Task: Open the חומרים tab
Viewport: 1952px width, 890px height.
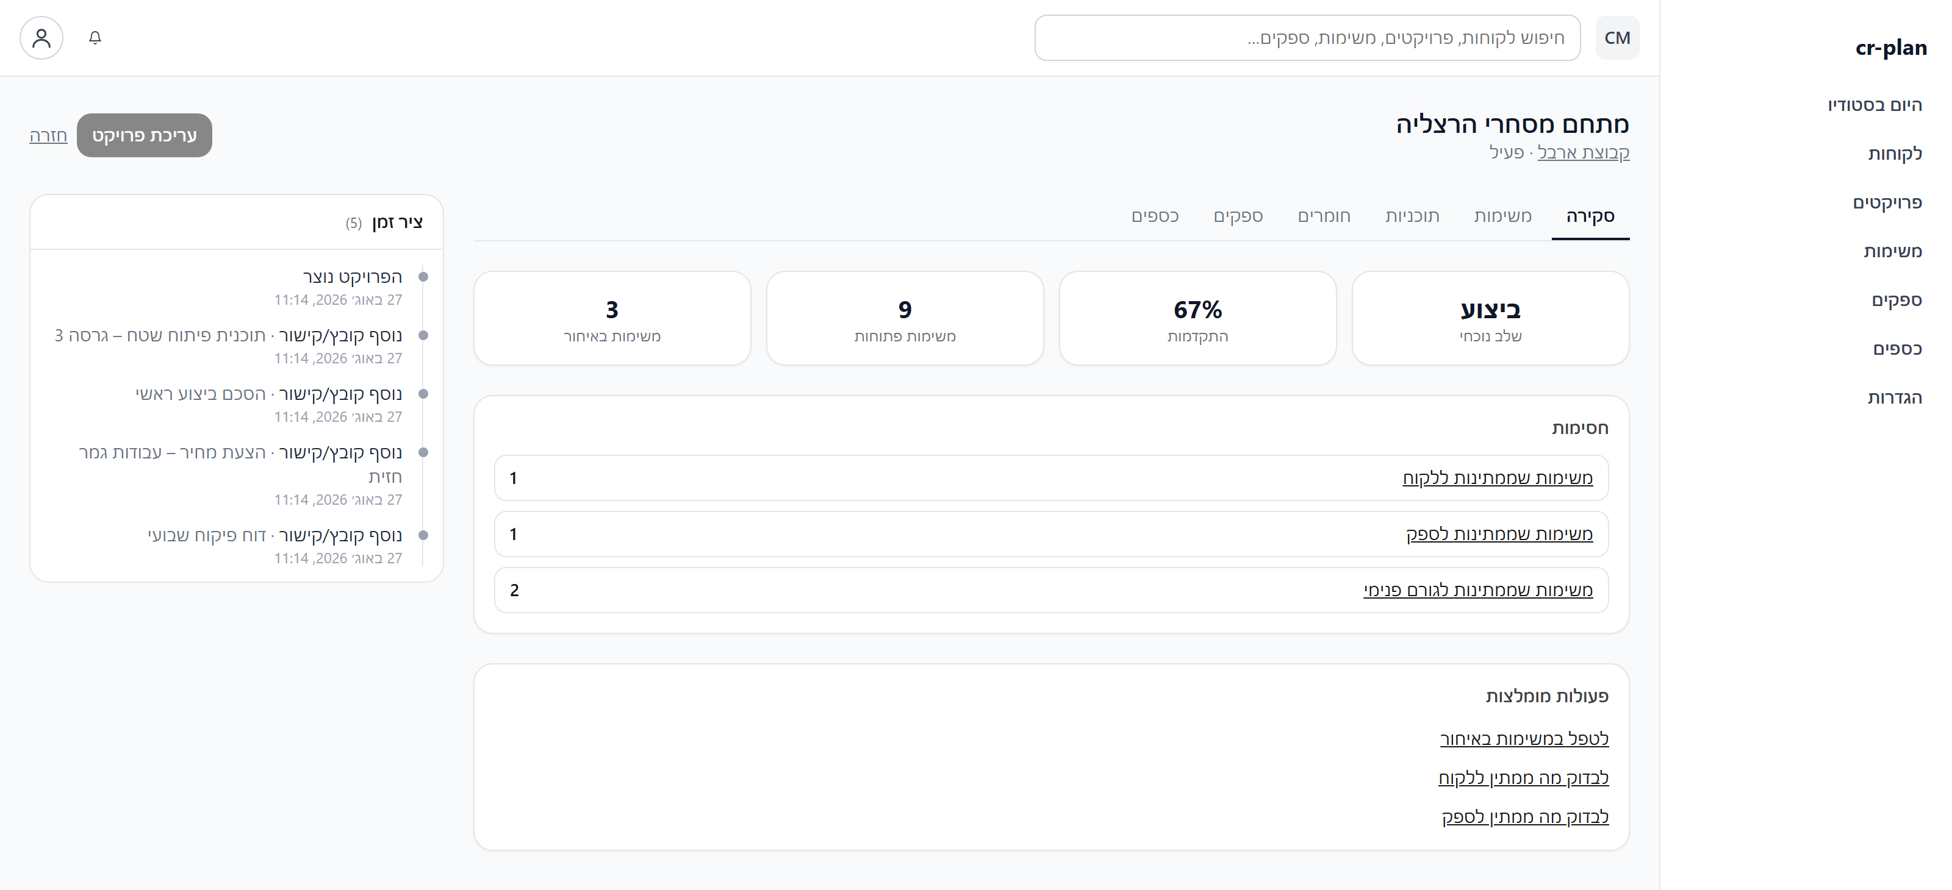Action: [1324, 216]
